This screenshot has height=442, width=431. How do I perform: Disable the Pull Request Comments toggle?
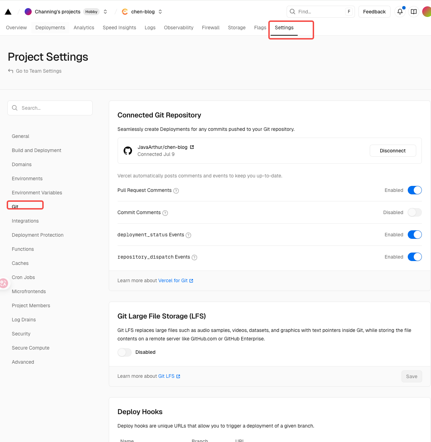(414, 190)
